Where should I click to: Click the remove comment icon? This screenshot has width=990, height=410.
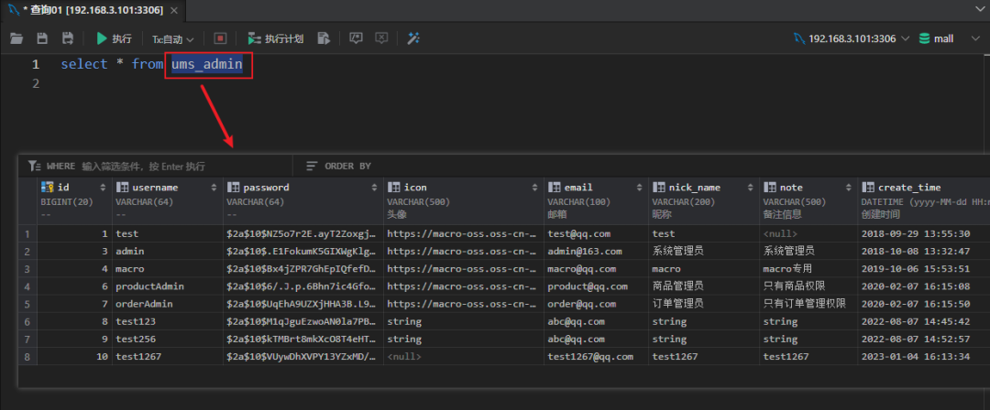coord(381,38)
